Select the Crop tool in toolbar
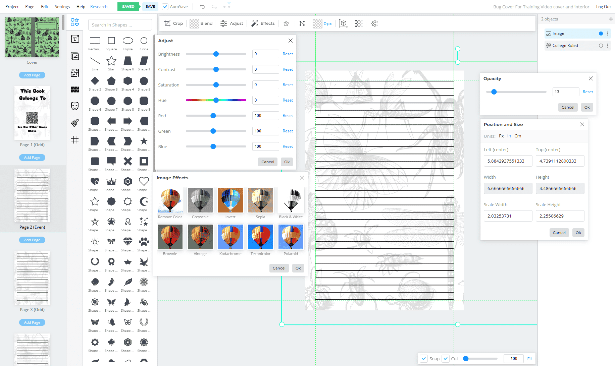The width and height of the screenshot is (615, 366). [x=173, y=23]
